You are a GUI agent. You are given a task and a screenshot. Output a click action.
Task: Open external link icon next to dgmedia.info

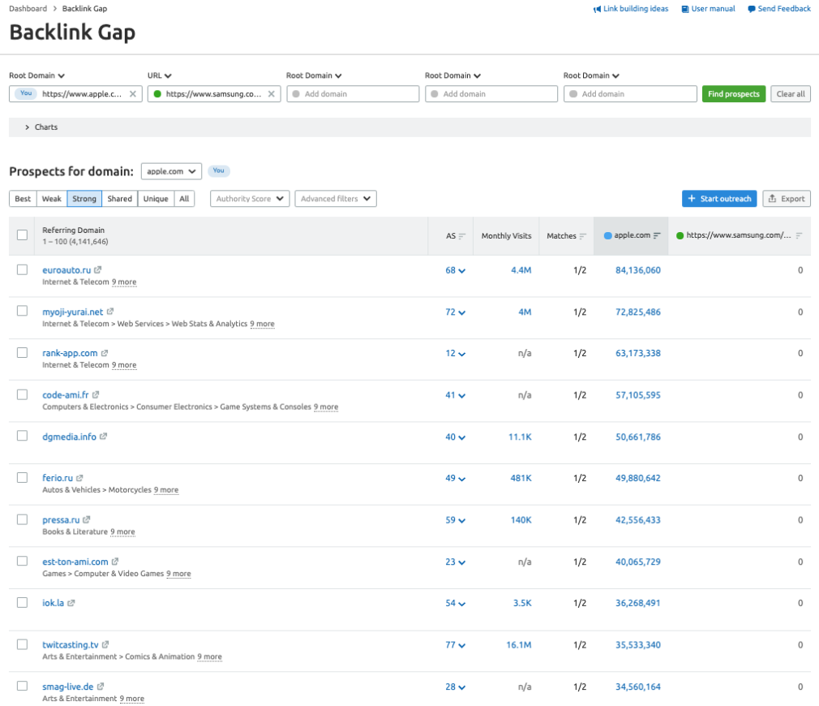tap(104, 437)
